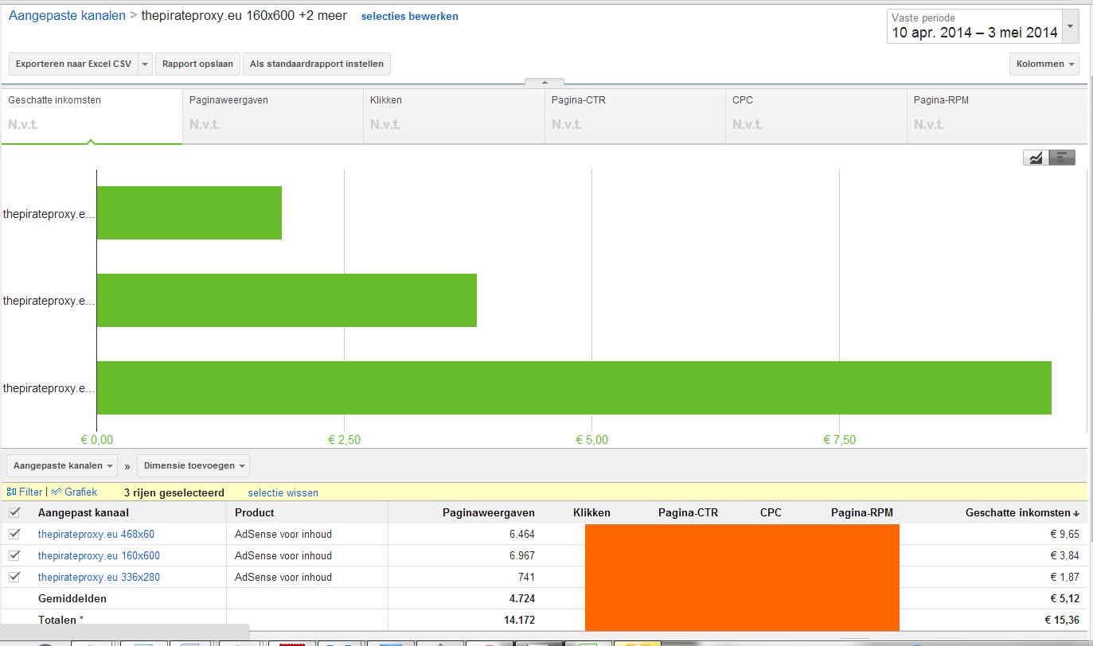Screen dimensions: 1093x646
Task: Uncheck the thepirateproxy.eu 468x60 row
Action: point(14,534)
